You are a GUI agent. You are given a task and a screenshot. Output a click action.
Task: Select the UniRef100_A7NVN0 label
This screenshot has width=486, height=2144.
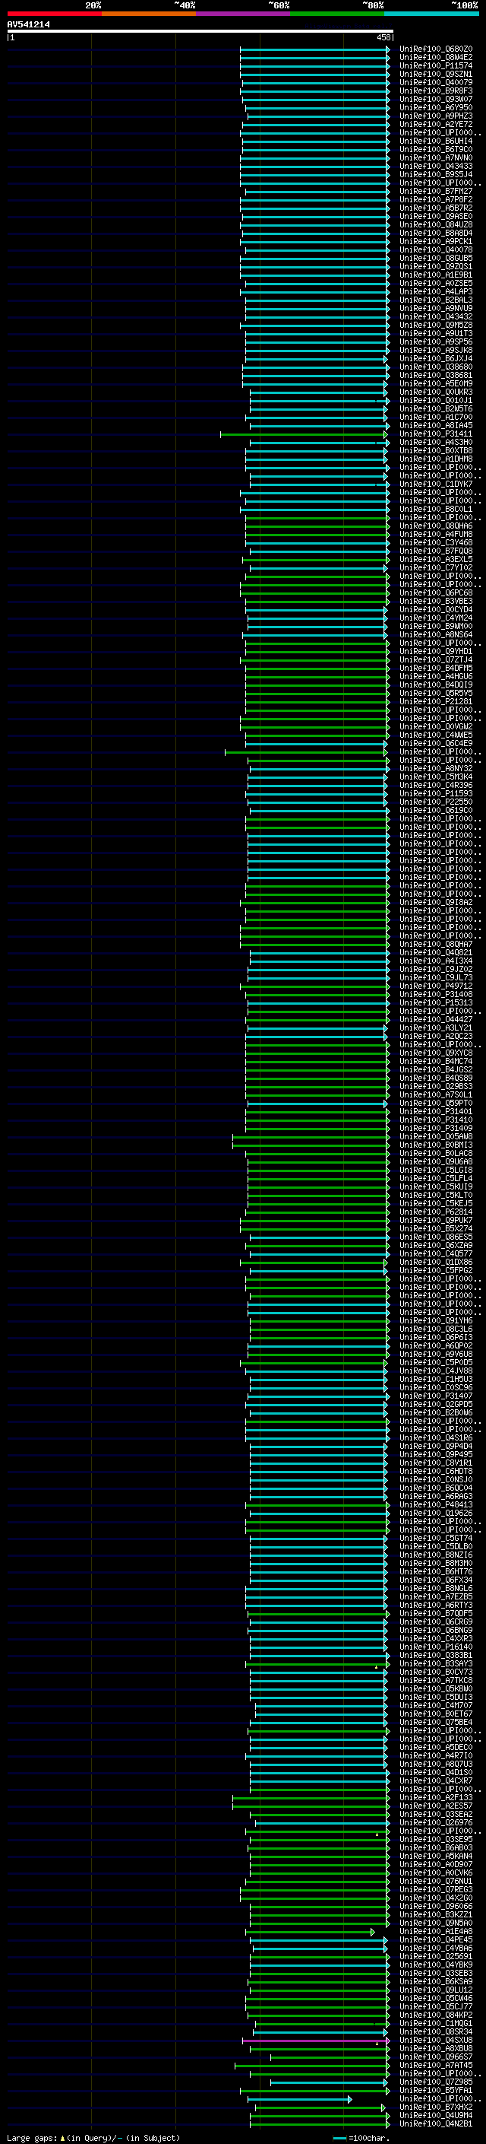[x=436, y=158]
